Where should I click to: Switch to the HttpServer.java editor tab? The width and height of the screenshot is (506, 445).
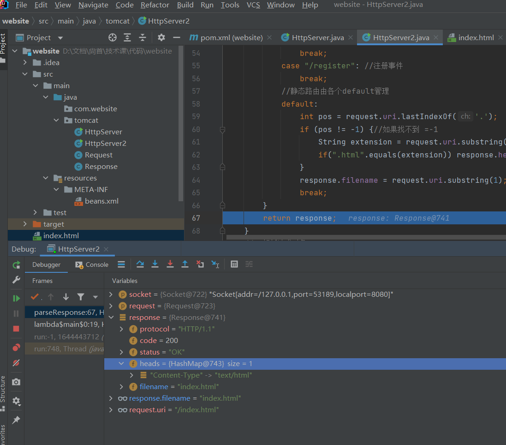click(317, 37)
